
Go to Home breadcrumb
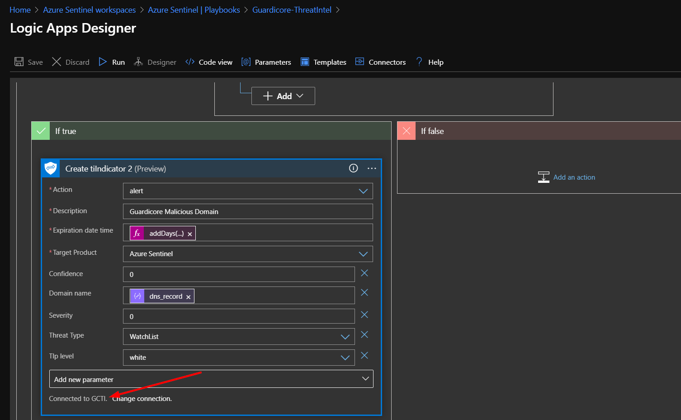pos(20,10)
